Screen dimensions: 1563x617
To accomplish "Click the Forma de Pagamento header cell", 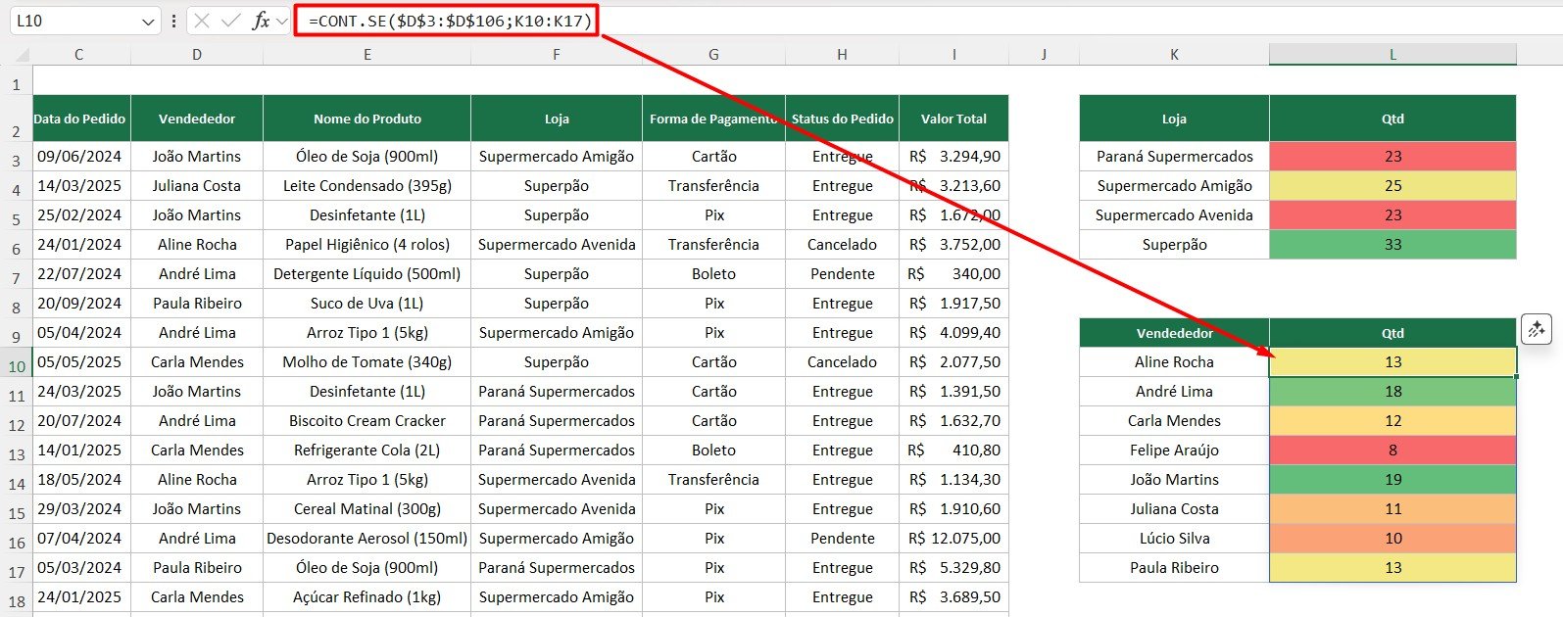I will (x=713, y=119).
